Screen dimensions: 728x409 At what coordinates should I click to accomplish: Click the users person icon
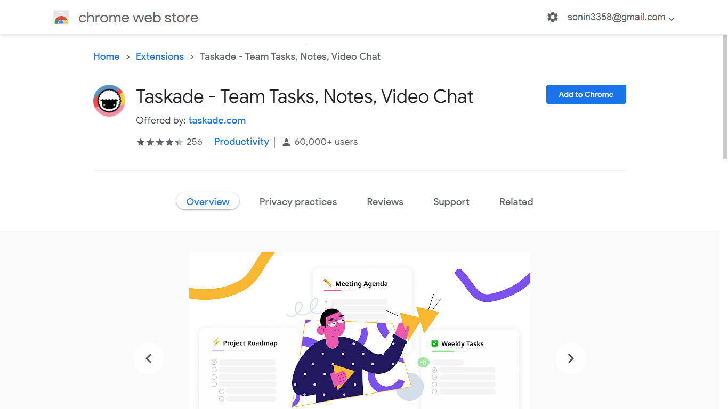pyautogui.click(x=286, y=142)
